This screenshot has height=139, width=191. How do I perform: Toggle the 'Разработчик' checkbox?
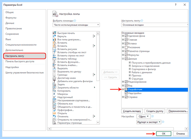tap(126, 89)
